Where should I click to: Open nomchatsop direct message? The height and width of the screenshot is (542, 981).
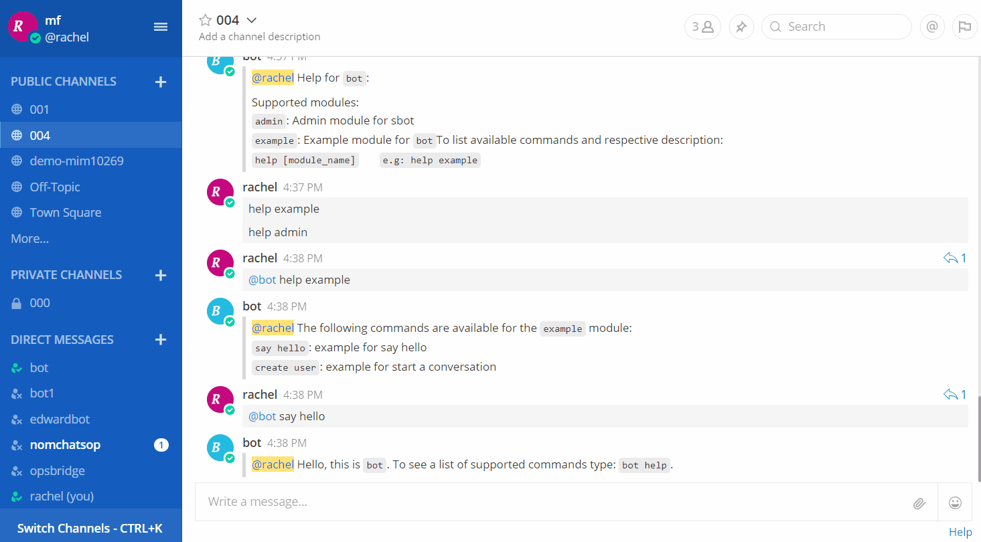click(91, 444)
